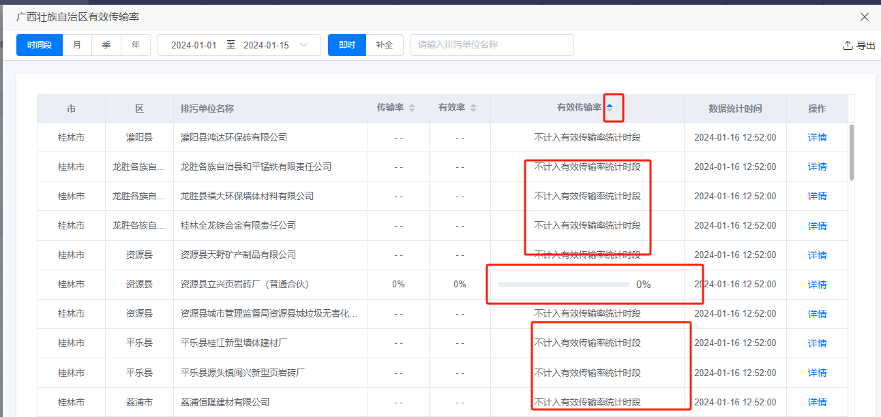Screen dimensions: 881x417
Task: Click the 导出 export button
Action: pyautogui.click(x=859, y=46)
